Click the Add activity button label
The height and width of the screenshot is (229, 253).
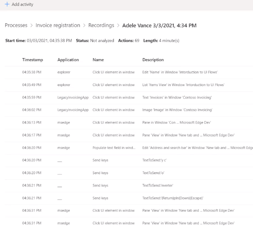(x=23, y=4)
